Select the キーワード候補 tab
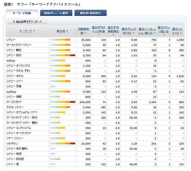The width and height of the screenshot is (191, 171). [22, 13]
